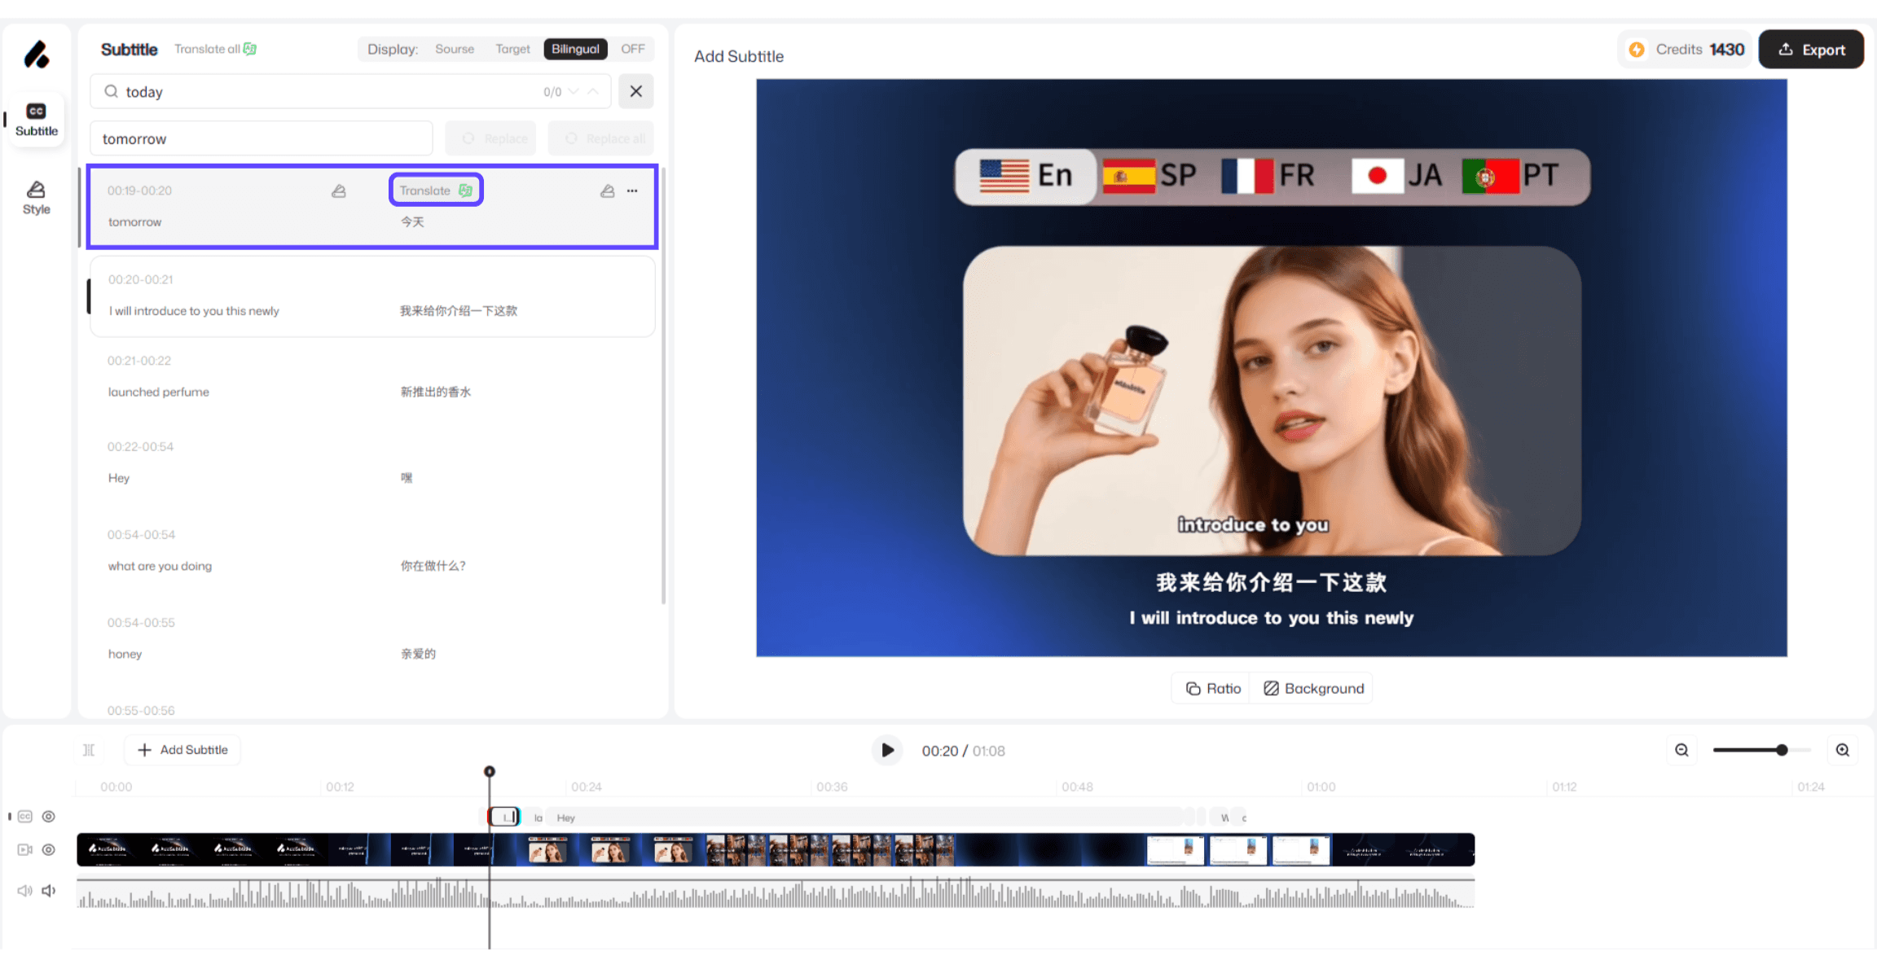Open the Style panel in sidebar
The width and height of the screenshot is (1877, 969).
(x=36, y=198)
